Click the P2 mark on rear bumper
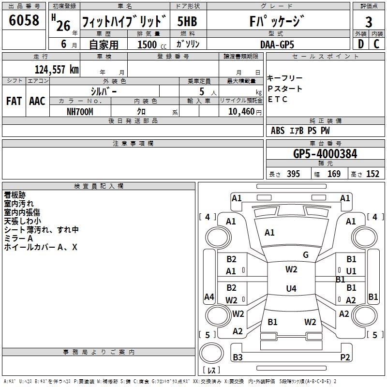Image resolution: width=387 pixels, height=387 pixels. coord(345,357)
